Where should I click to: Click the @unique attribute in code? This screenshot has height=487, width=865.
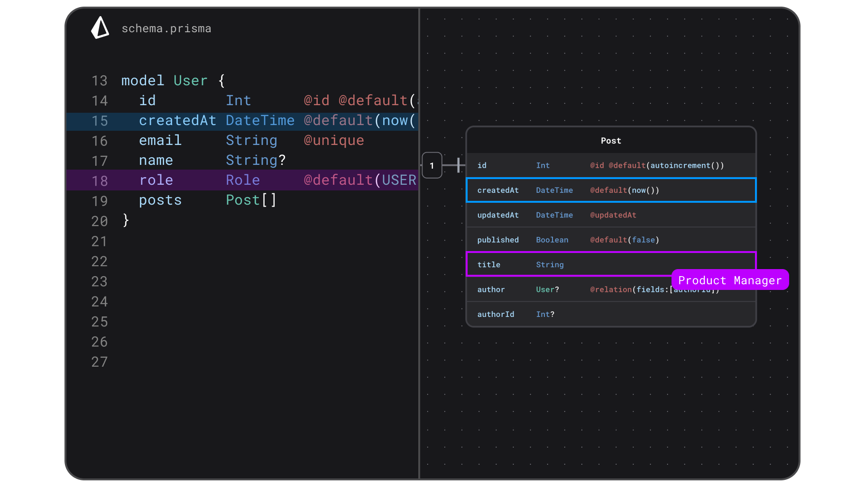tap(334, 140)
